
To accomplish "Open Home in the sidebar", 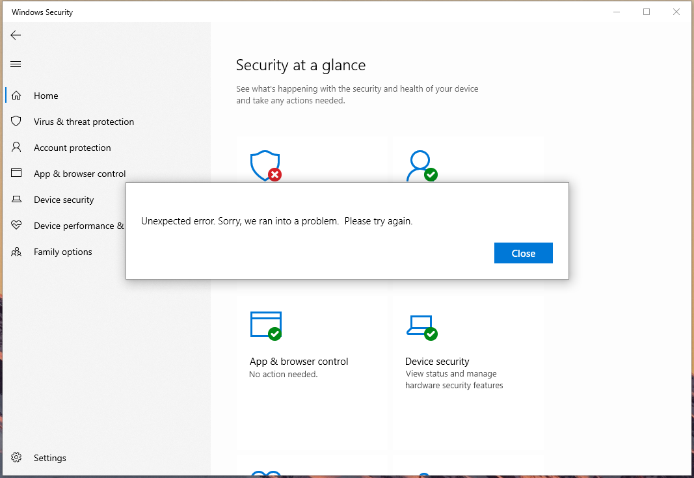I will (x=46, y=96).
